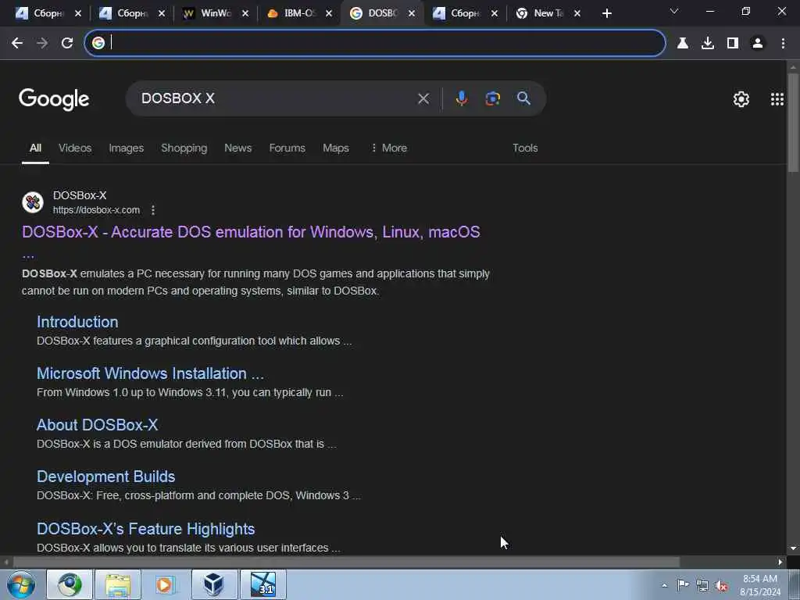Open Microsoft Windows Installation sitelink
Viewport: 800px width, 600px height.
point(151,373)
